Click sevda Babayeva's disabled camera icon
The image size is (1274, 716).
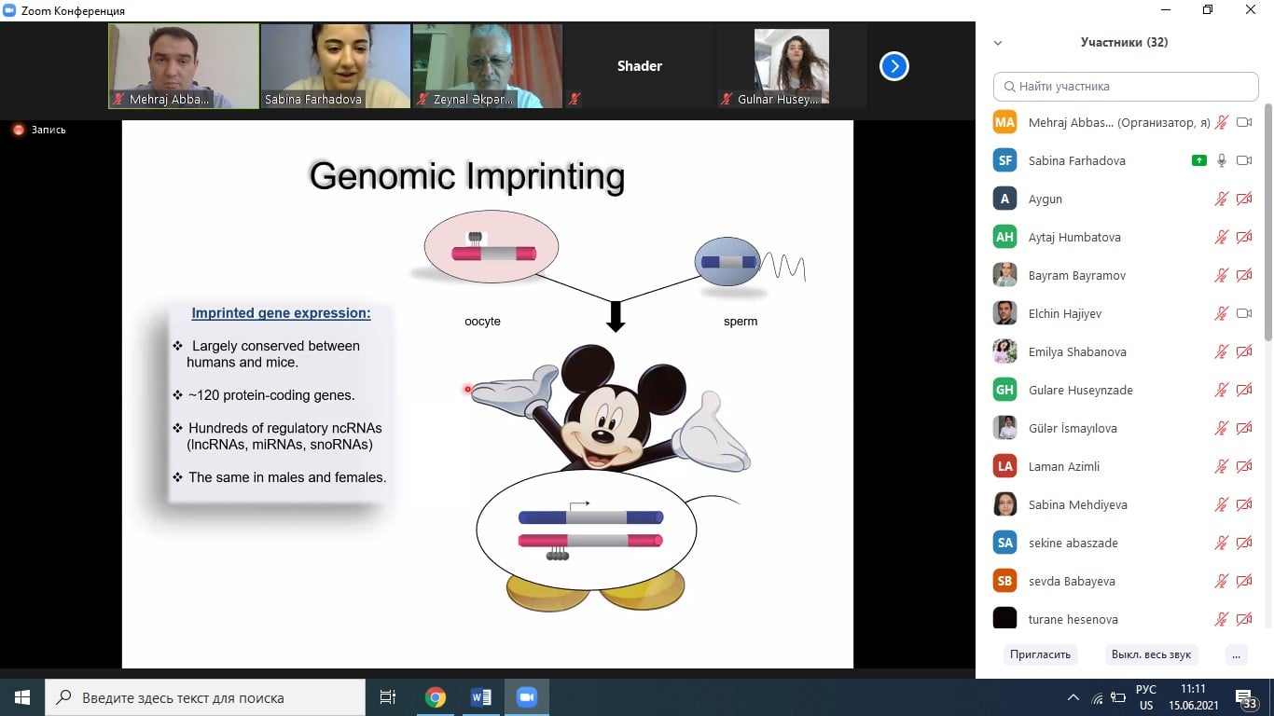tap(1244, 581)
